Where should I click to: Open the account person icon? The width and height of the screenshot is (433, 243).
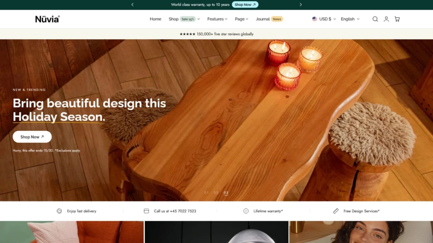(386, 19)
